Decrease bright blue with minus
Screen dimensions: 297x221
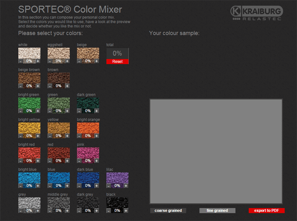pyautogui.click(x=20, y=186)
